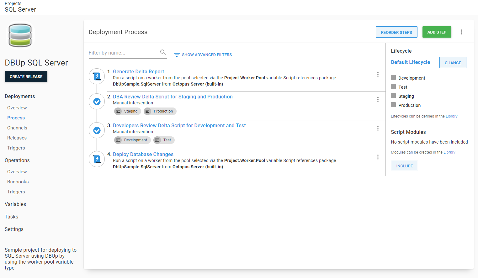Open the Default Lifecycle link

410,62
